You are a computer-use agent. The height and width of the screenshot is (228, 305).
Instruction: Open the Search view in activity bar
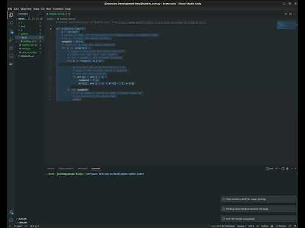tap(11, 23)
